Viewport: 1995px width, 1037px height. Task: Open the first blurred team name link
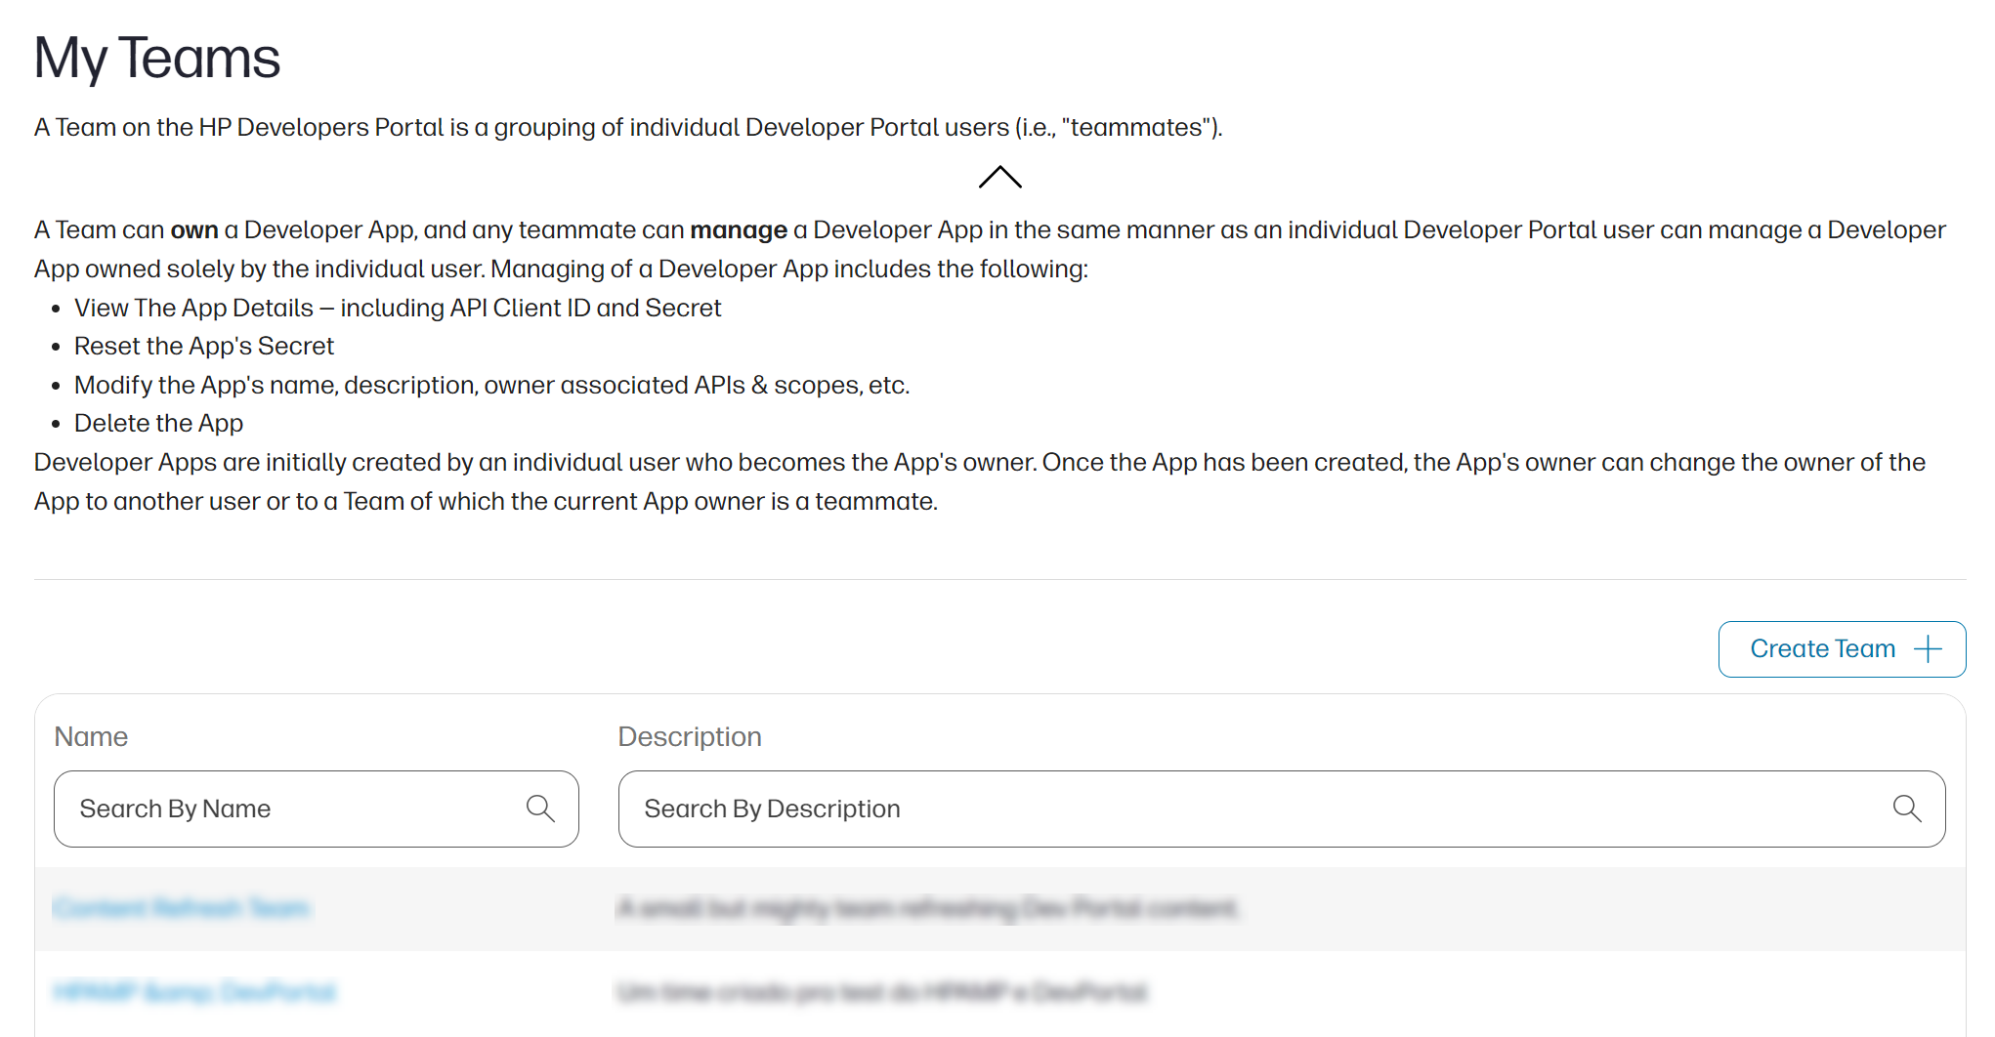pos(181,909)
